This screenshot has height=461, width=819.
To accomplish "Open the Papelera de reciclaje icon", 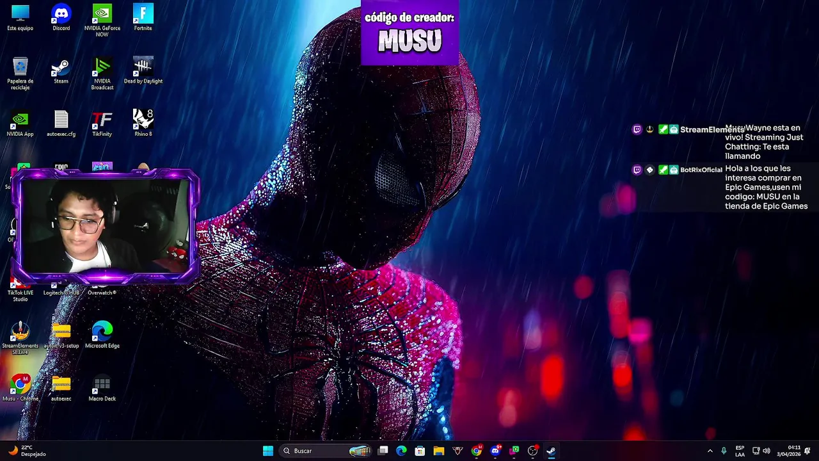I will (x=20, y=74).
